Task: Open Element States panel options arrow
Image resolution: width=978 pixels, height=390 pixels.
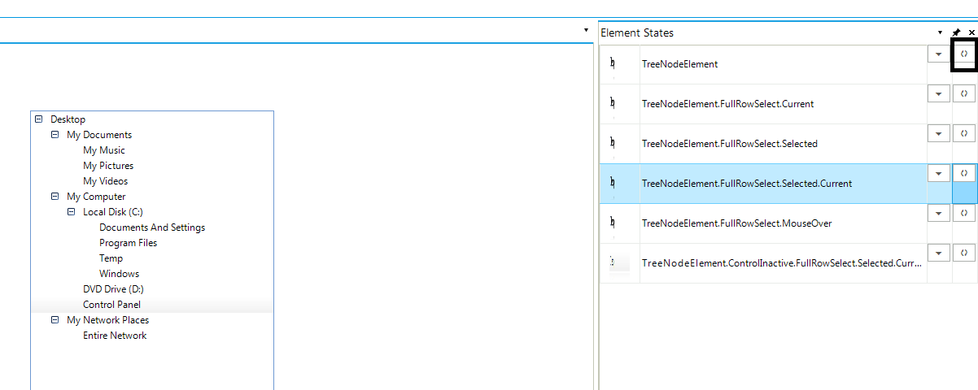Action: pyautogui.click(x=941, y=32)
